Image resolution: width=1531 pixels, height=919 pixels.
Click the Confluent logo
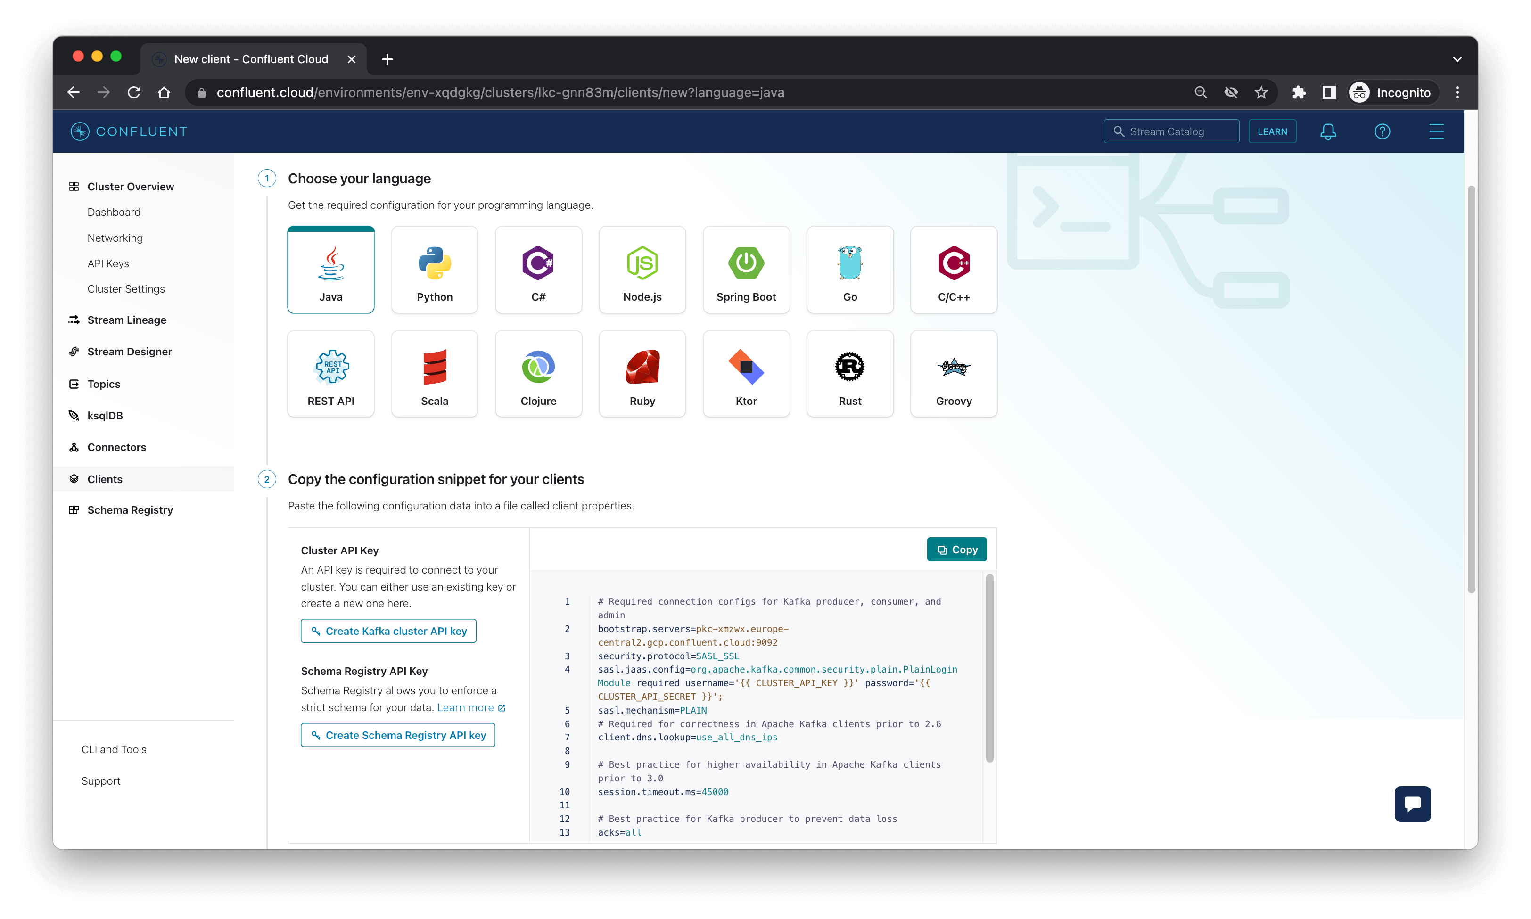(x=129, y=131)
